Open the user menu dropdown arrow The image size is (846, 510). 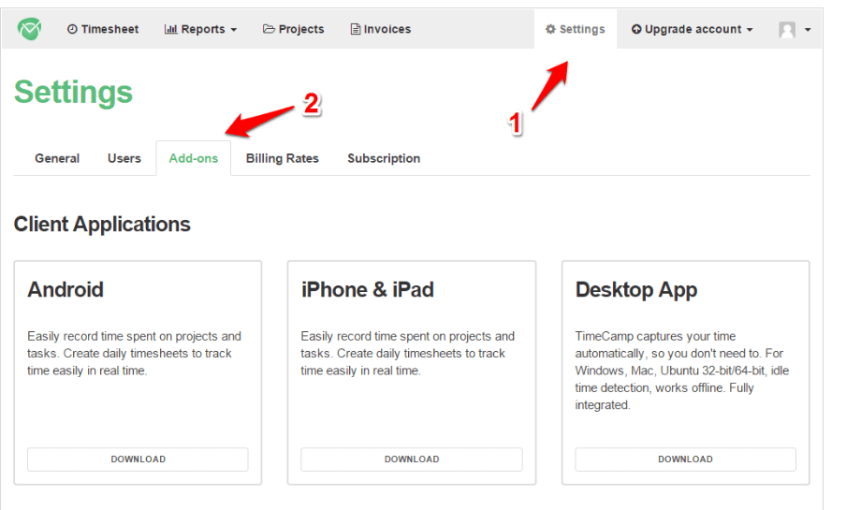tap(808, 30)
